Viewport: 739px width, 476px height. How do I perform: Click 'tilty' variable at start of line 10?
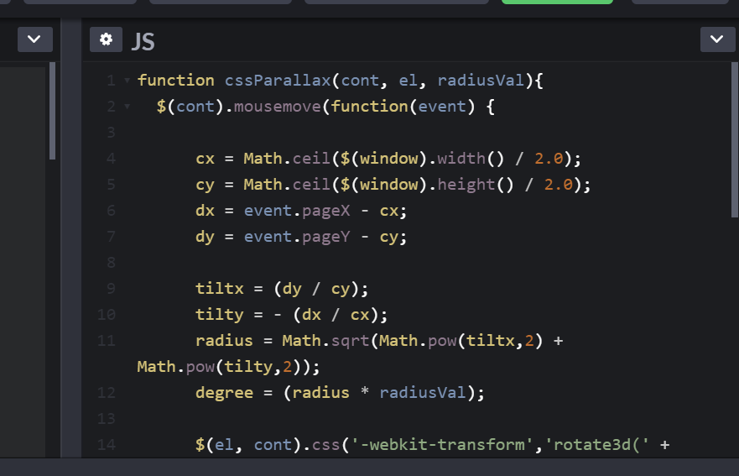[x=220, y=314]
